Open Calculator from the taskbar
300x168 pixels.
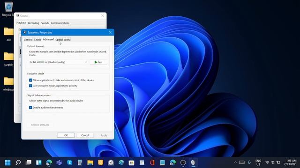[x=80, y=162]
